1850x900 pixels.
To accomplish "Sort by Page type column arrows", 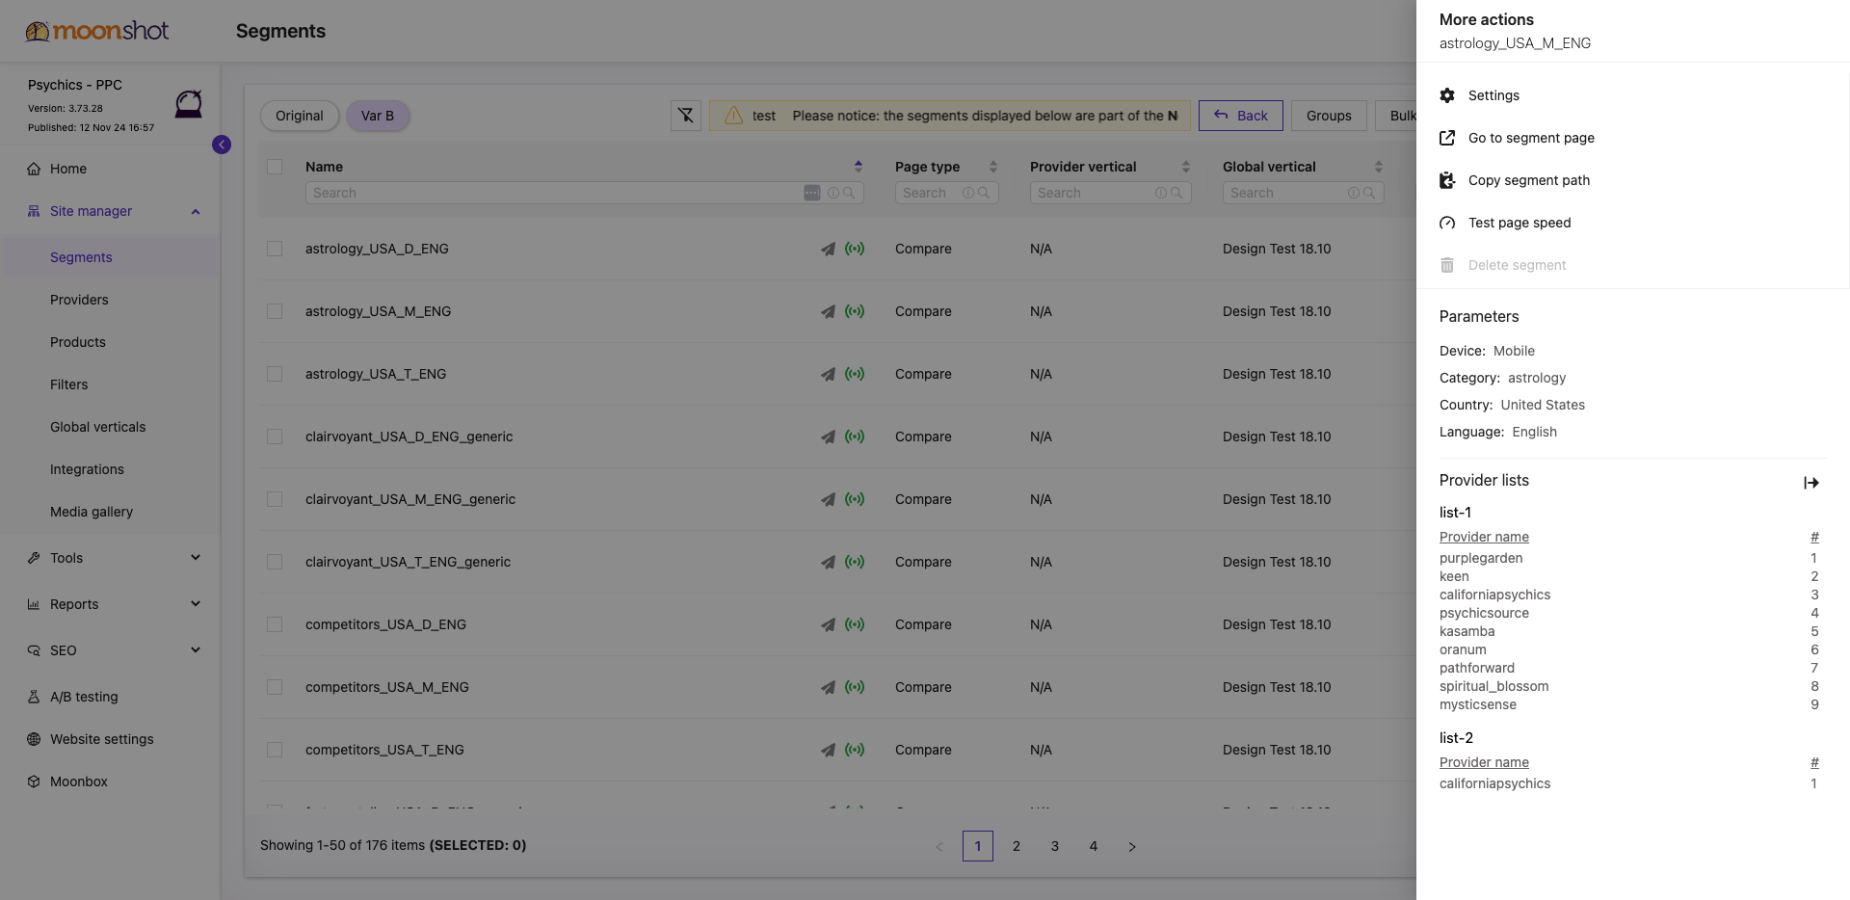I will click(993, 167).
